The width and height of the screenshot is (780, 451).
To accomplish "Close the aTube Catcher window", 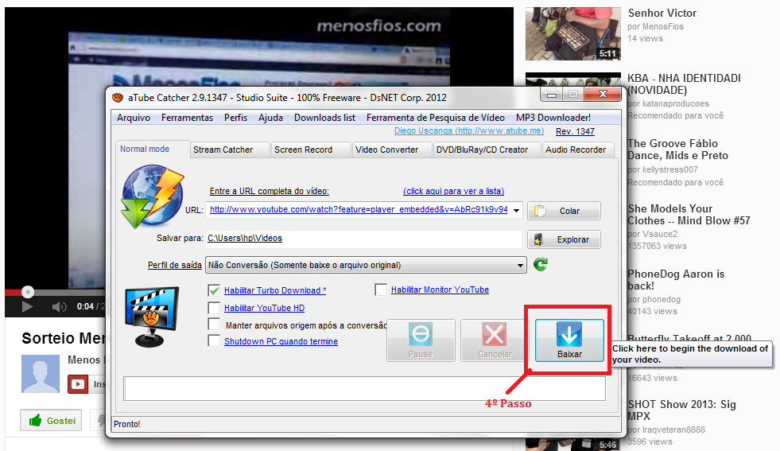I will tap(603, 94).
